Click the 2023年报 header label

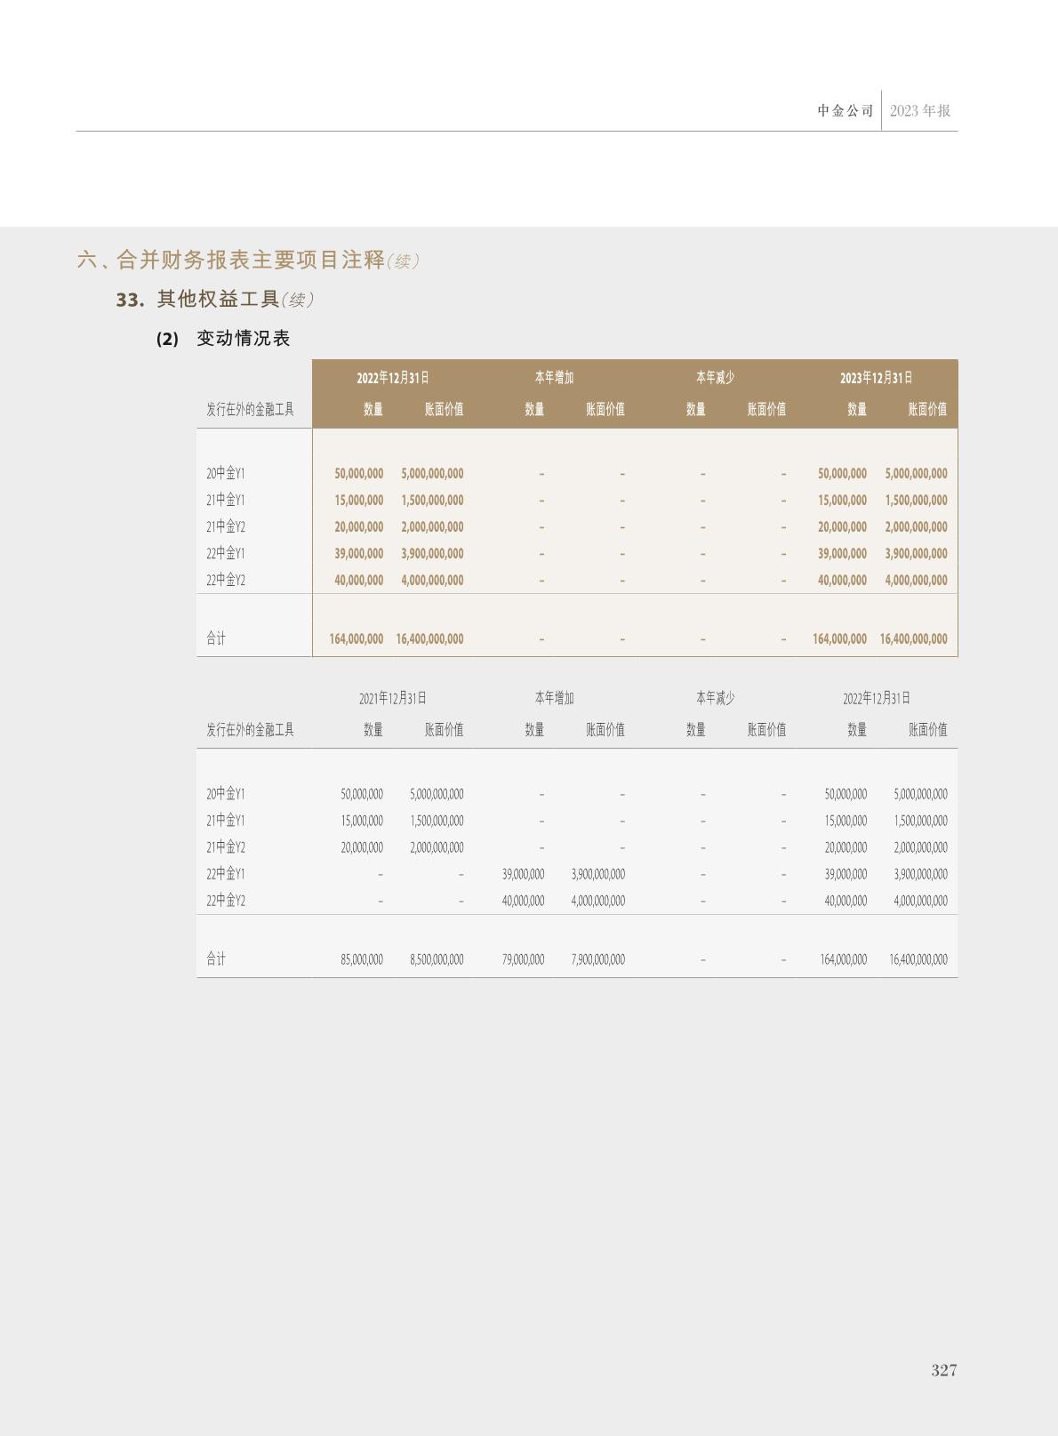click(x=920, y=111)
